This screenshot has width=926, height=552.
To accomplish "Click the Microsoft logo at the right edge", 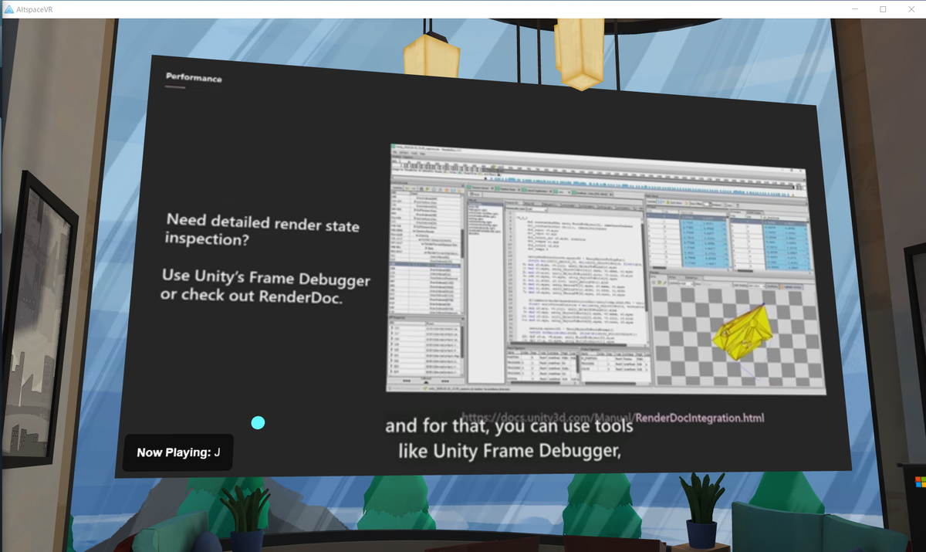I will (x=921, y=483).
